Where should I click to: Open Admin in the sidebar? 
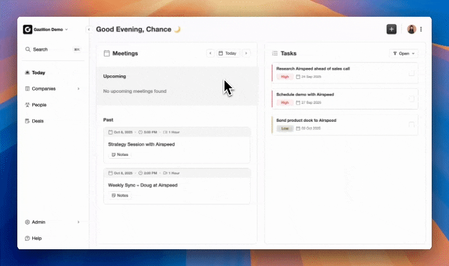pyautogui.click(x=53, y=222)
